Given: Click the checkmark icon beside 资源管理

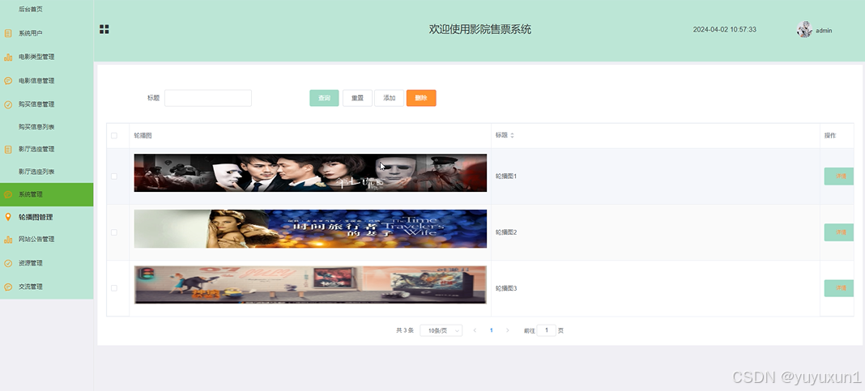Looking at the screenshot, I should (x=8, y=263).
